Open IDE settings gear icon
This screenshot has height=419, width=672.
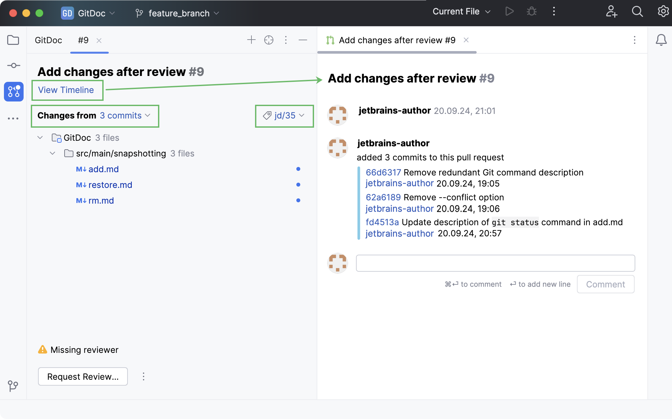pyautogui.click(x=663, y=11)
